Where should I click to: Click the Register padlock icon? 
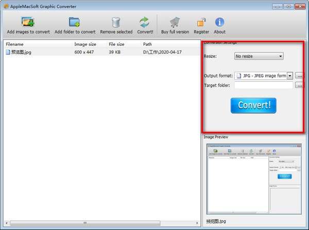tap(201, 23)
